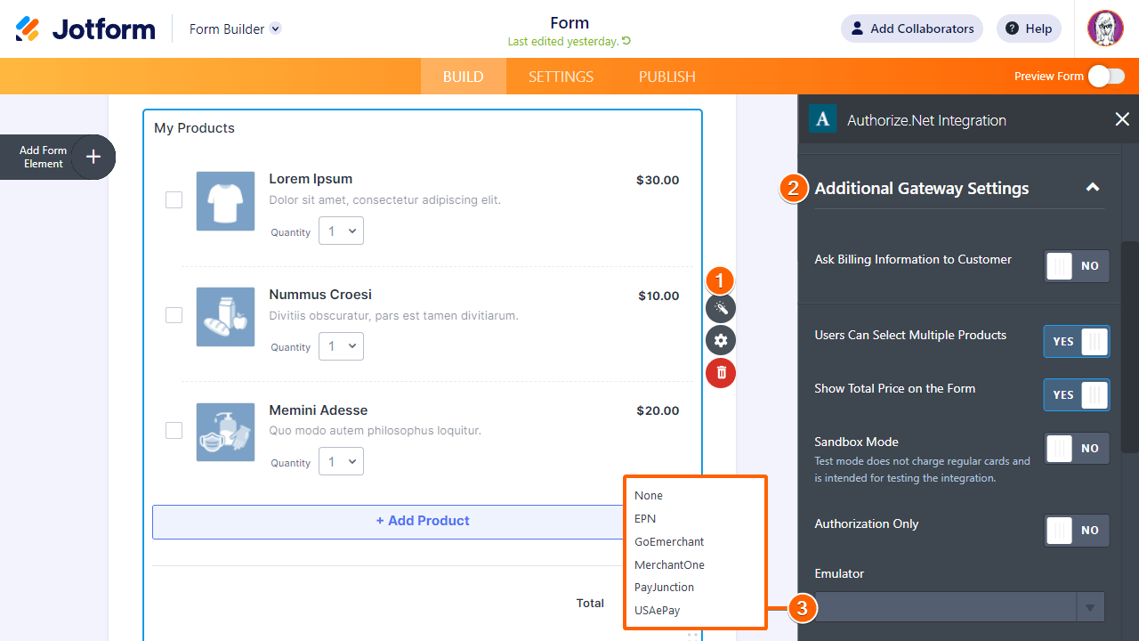Click the Lorem Ipsum product name
1139x641 pixels.
tap(311, 179)
